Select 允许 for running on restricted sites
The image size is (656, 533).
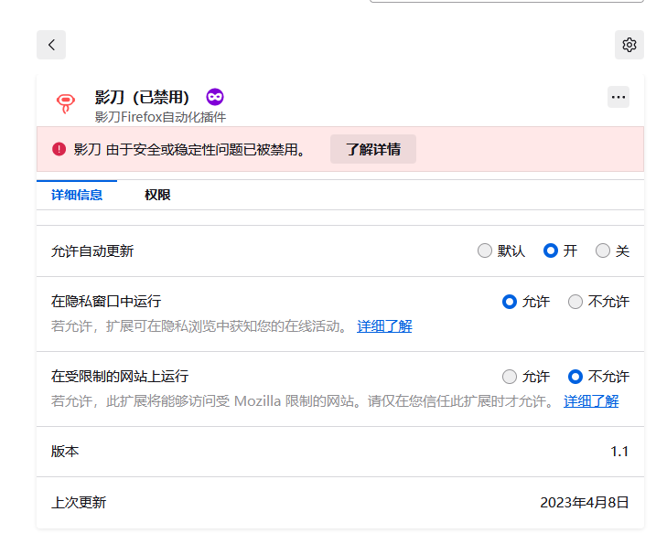pyautogui.click(x=509, y=377)
